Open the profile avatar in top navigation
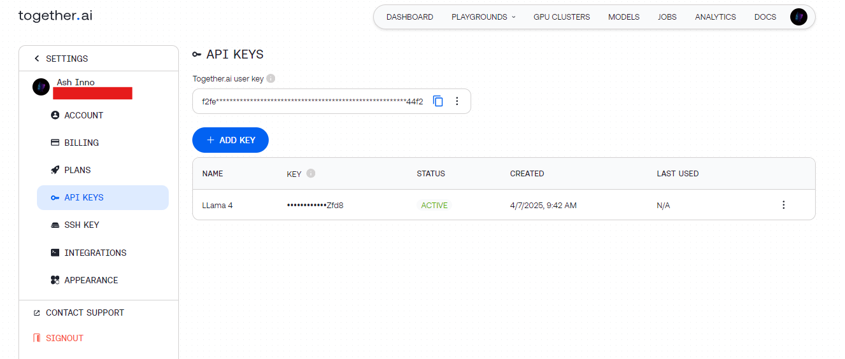This screenshot has height=359, width=845. click(x=799, y=17)
